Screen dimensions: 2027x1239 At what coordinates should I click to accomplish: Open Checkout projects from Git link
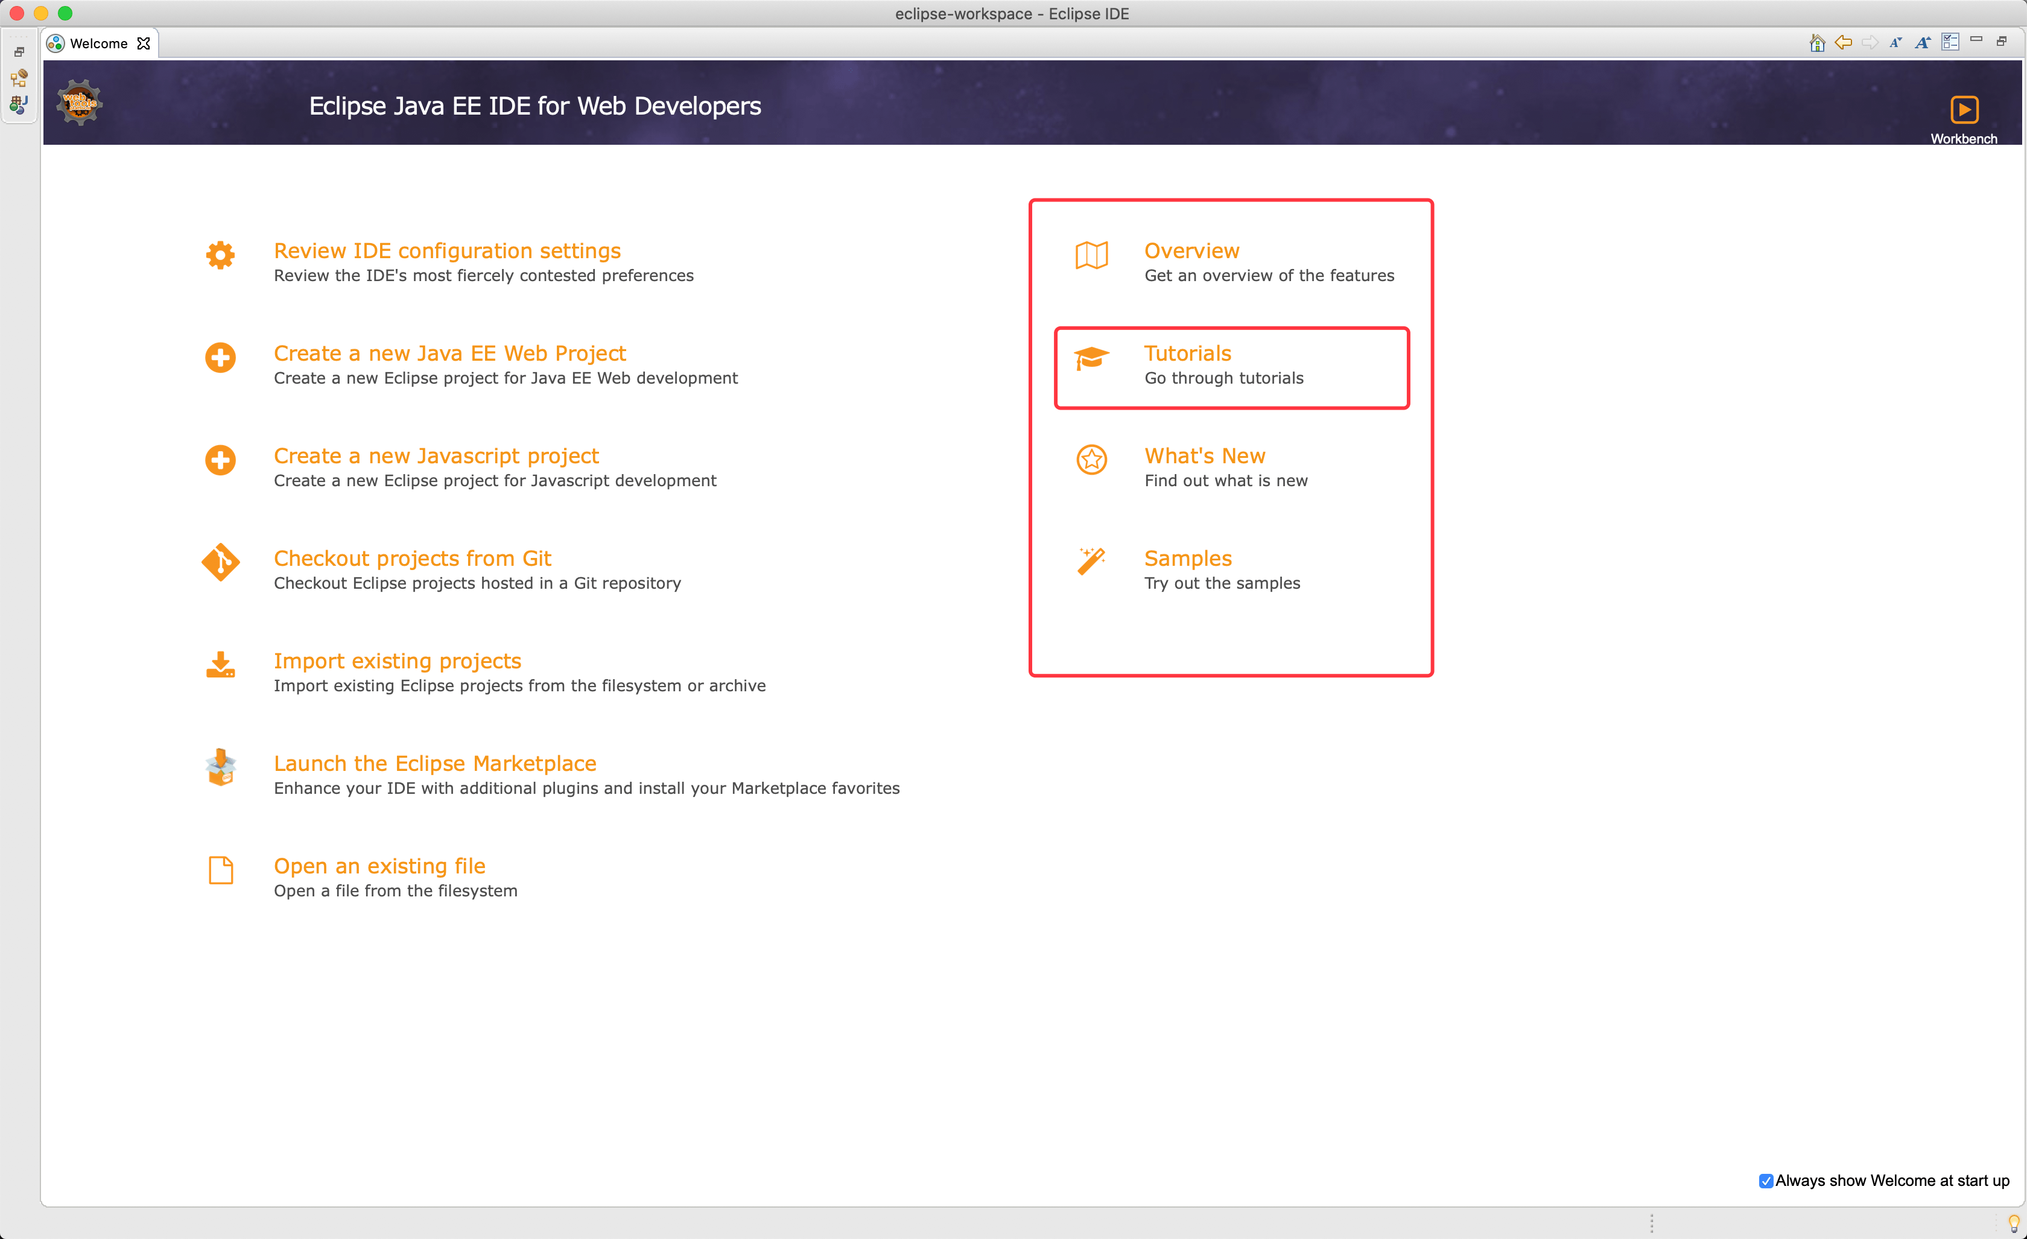(x=412, y=558)
